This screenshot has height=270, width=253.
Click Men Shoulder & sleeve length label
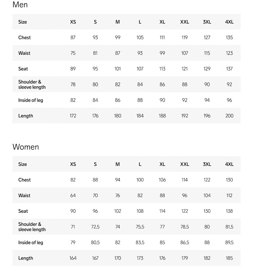point(32,84)
